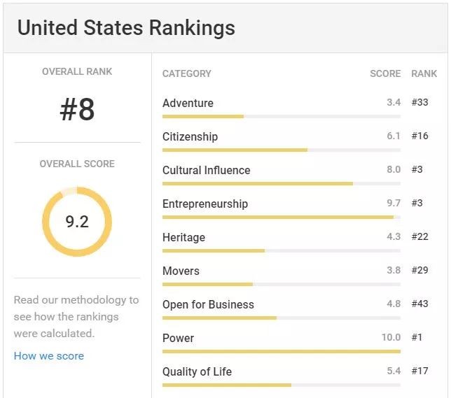Click the SCORE column header
The height and width of the screenshot is (398, 451).
[385, 73]
